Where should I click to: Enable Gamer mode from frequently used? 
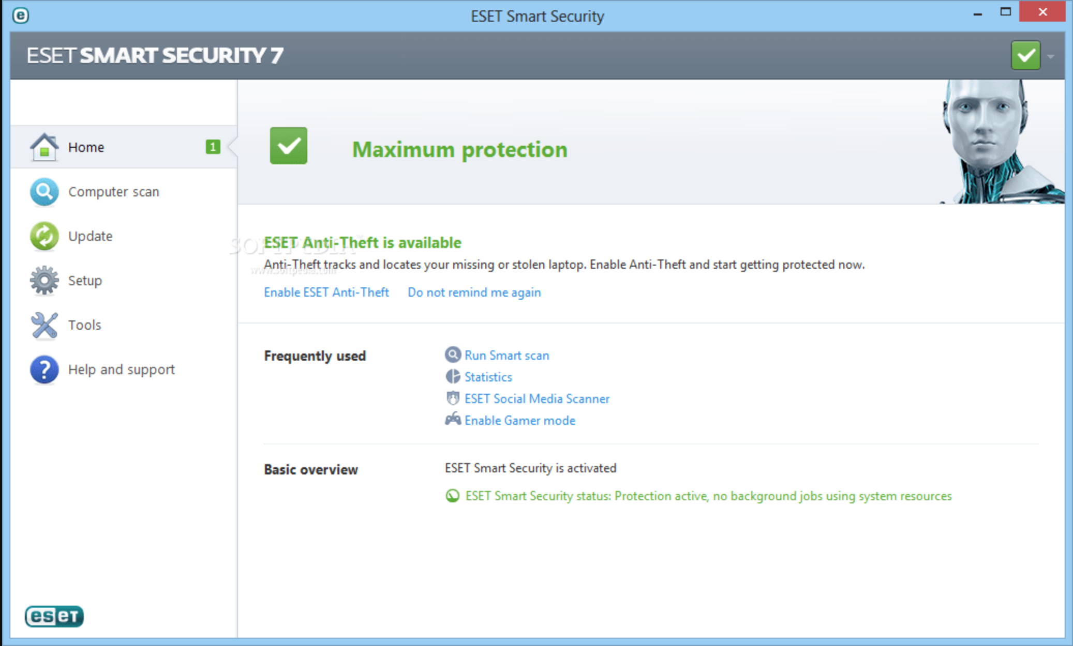pyautogui.click(x=521, y=420)
